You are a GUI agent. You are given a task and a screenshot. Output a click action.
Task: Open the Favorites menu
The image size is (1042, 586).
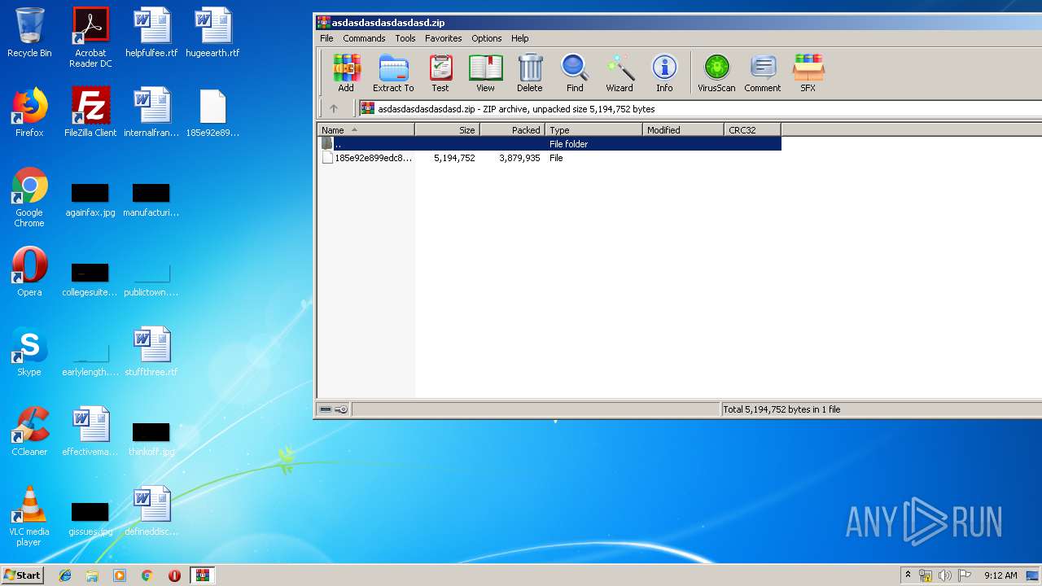(x=444, y=38)
